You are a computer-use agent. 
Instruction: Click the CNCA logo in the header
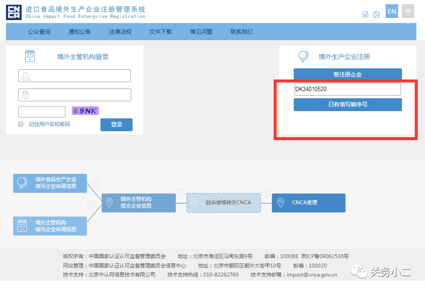[14, 12]
